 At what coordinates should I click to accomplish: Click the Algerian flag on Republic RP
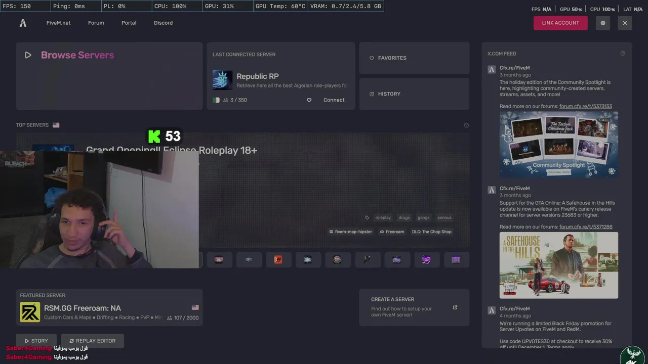tap(216, 100)
